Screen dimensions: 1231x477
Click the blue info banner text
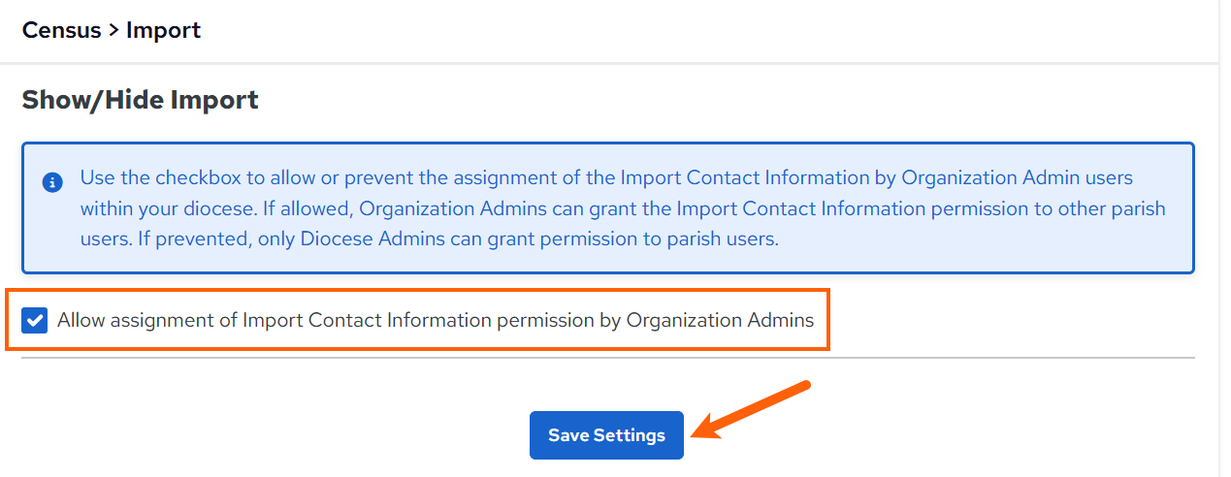(623, 208)
